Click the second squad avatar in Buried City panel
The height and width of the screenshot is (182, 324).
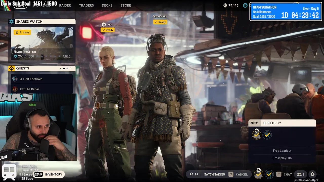coord(267,135)
